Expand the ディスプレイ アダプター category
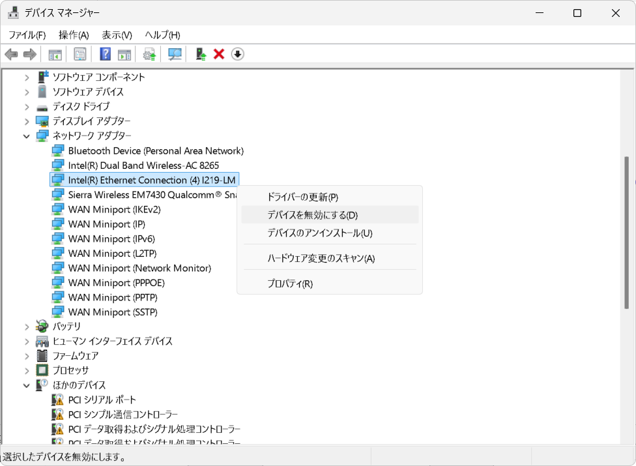Image resolution: width=636 pixels, height=466 pixels. coord(27,121)
